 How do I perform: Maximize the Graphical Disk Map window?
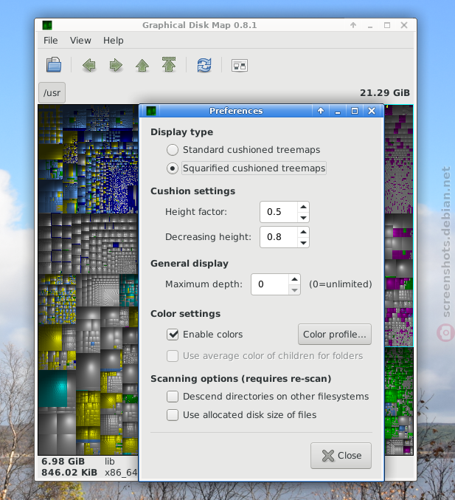click(x=387, y=25)
